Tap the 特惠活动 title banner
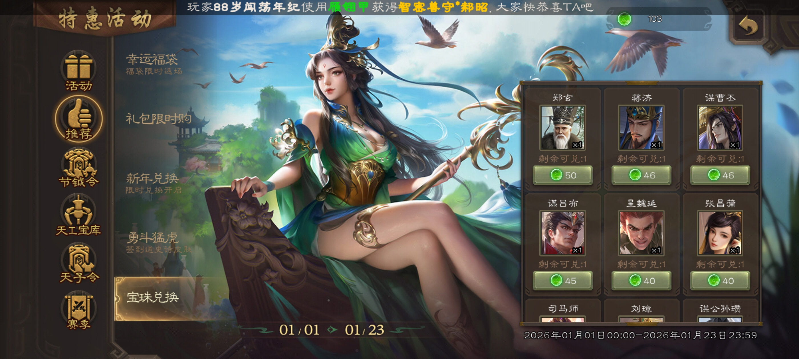 pos(105,19)
